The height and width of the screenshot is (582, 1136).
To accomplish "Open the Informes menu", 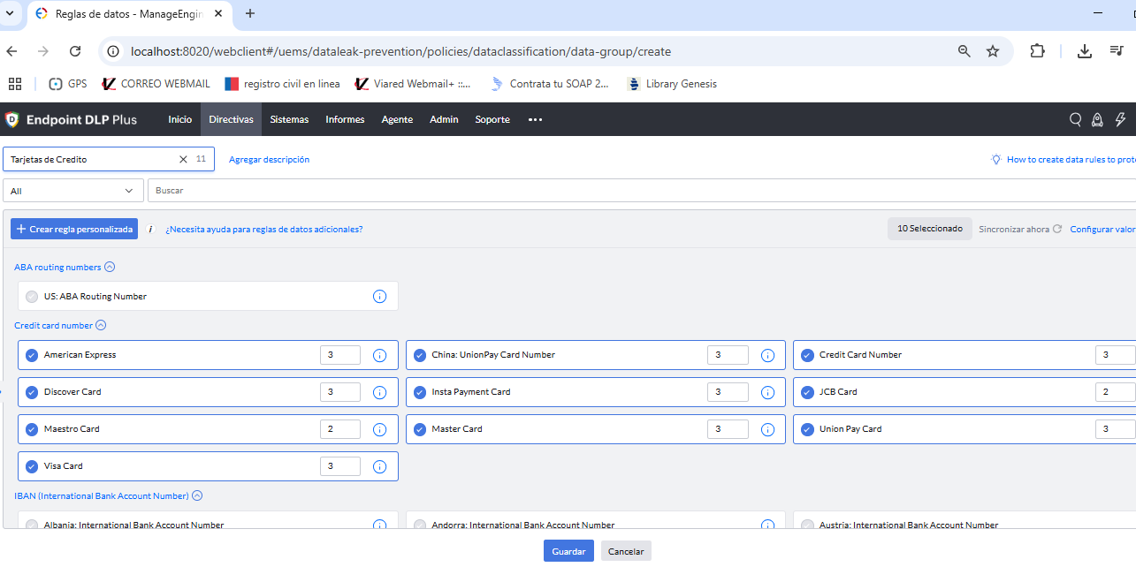I will 345,119.
